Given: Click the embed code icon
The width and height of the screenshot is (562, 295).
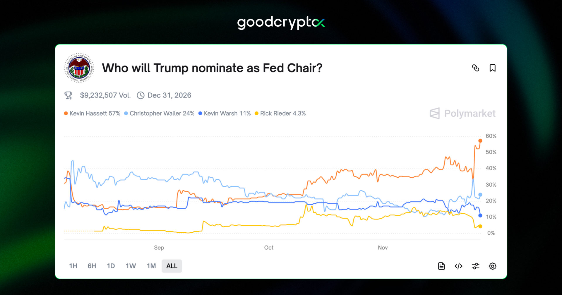Looking at the screenshot, I should point(458,266).
